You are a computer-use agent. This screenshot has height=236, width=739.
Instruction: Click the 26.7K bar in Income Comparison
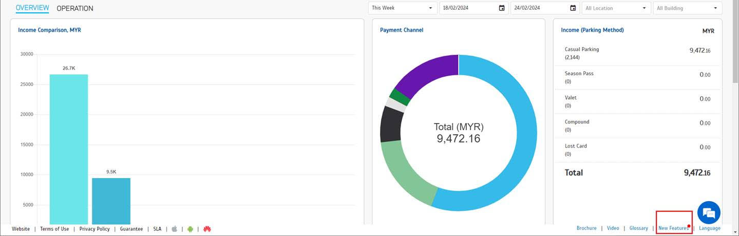click(68, 148)
